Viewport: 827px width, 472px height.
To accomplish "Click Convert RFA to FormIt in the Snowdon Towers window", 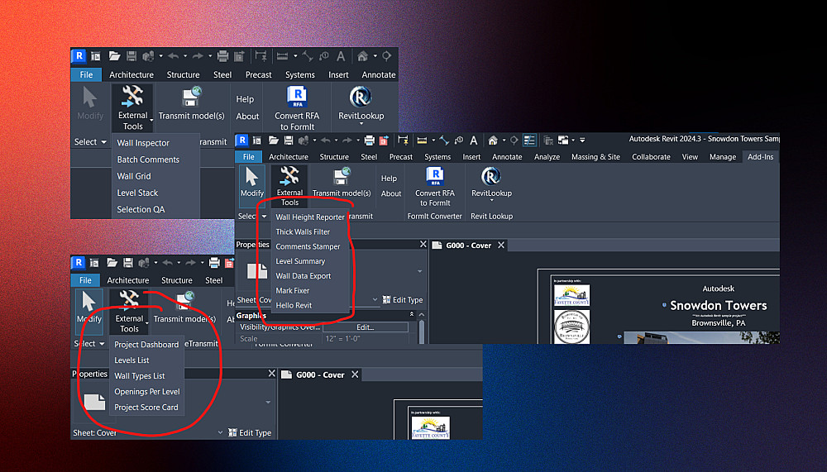I will point(435,187).
